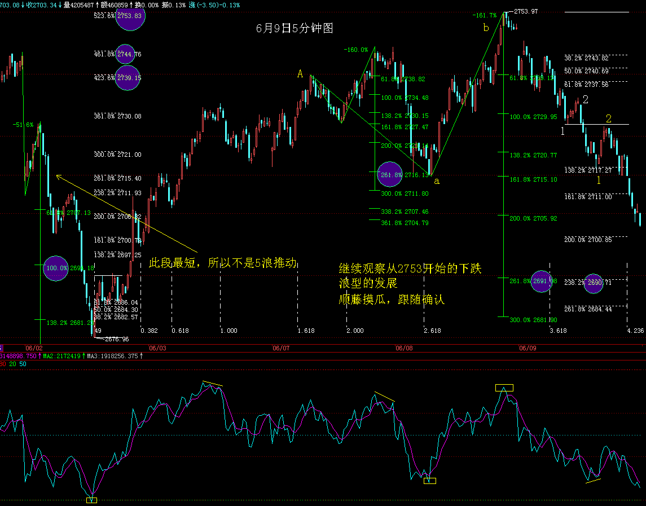Select the purple 261.8% 2716.13 marker near wave a
Image resolution: width=646 pixels, height=506 pixels.
(390, 175)
